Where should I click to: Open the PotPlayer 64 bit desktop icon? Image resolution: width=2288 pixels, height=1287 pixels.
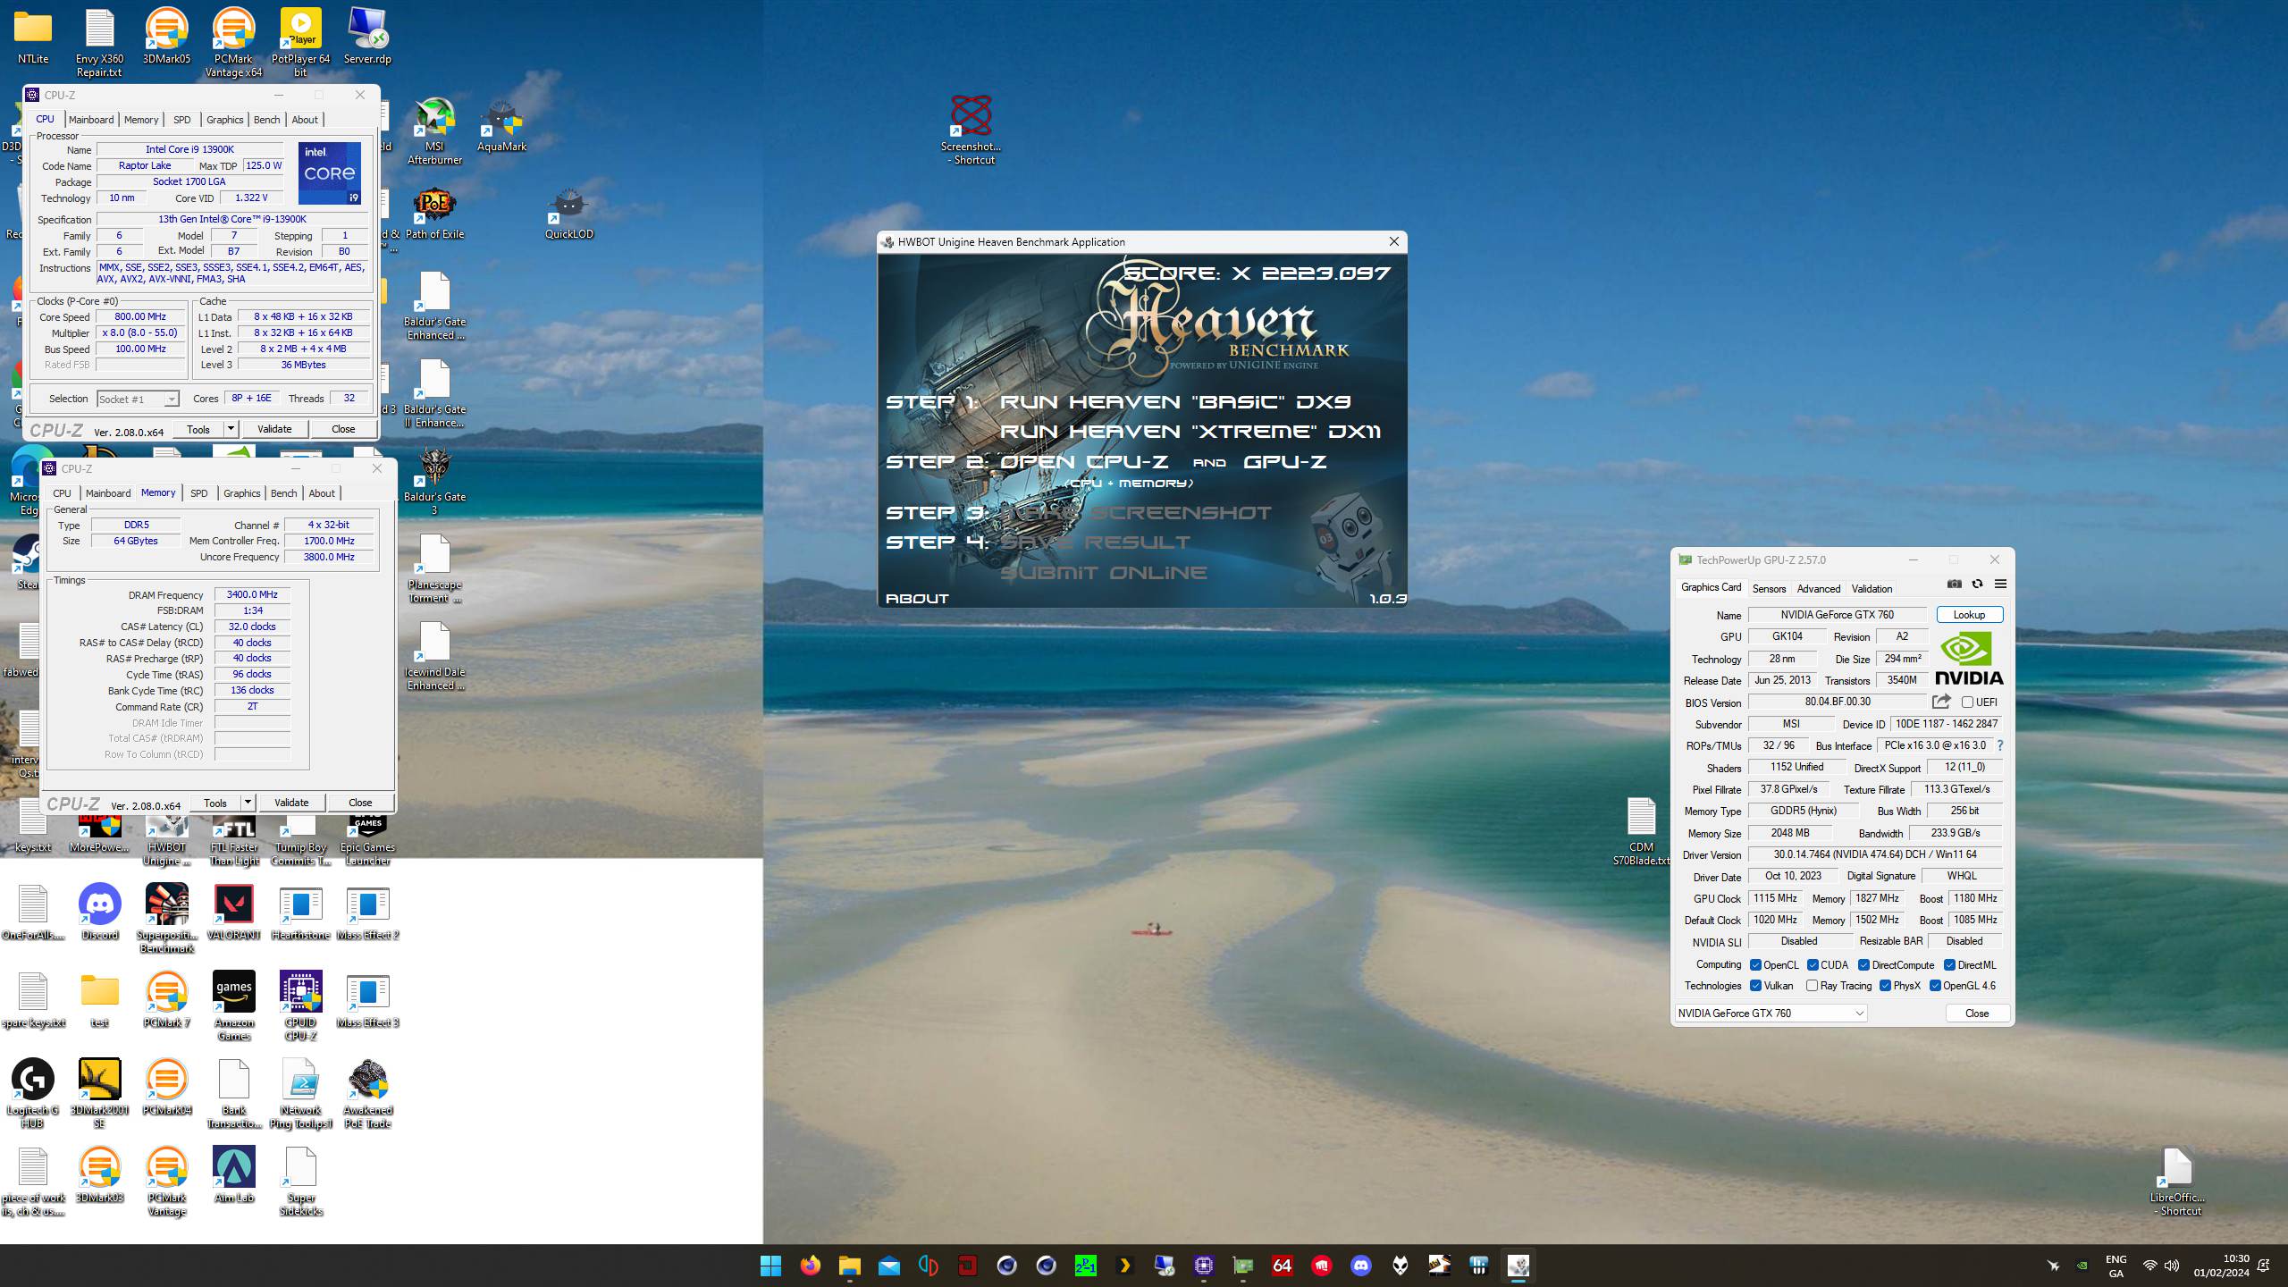301,42
